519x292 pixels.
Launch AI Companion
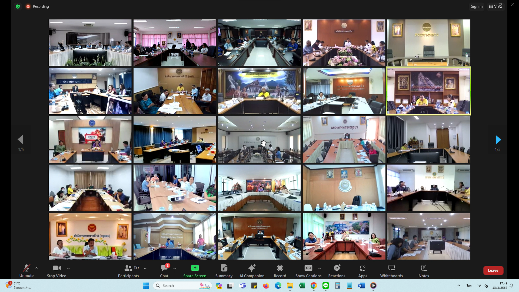(x=252, y=271)
